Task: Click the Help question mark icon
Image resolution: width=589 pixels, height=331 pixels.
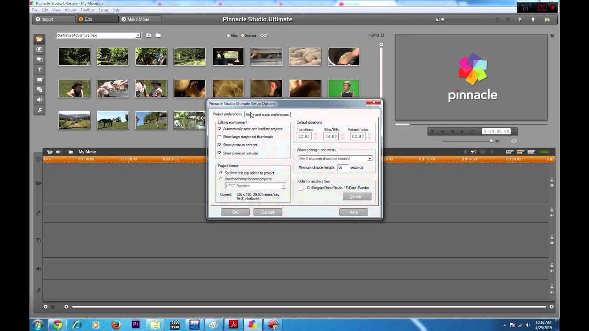Action: click(x=520, y=19)
